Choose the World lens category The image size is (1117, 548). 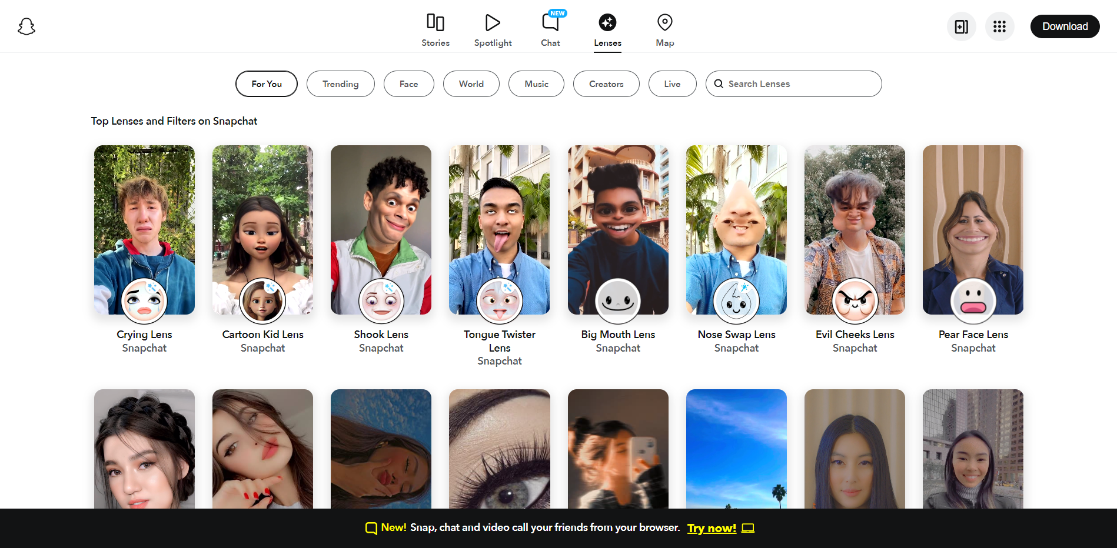[x=471, y=84]
